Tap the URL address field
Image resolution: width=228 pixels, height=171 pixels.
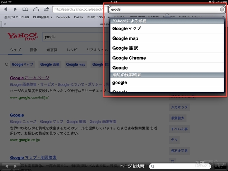[x=80, y=9]
